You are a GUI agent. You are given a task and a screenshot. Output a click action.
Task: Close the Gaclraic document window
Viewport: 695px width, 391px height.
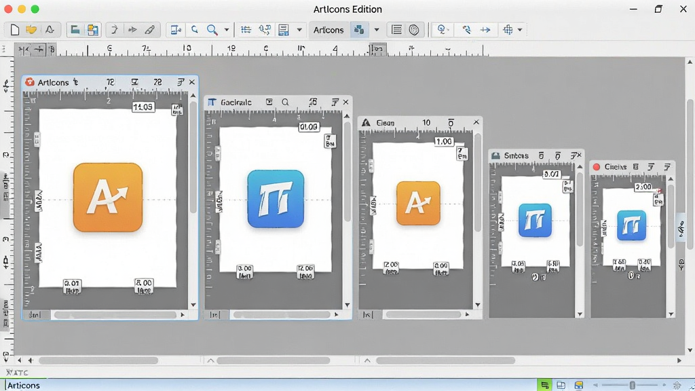click(345, 102)
